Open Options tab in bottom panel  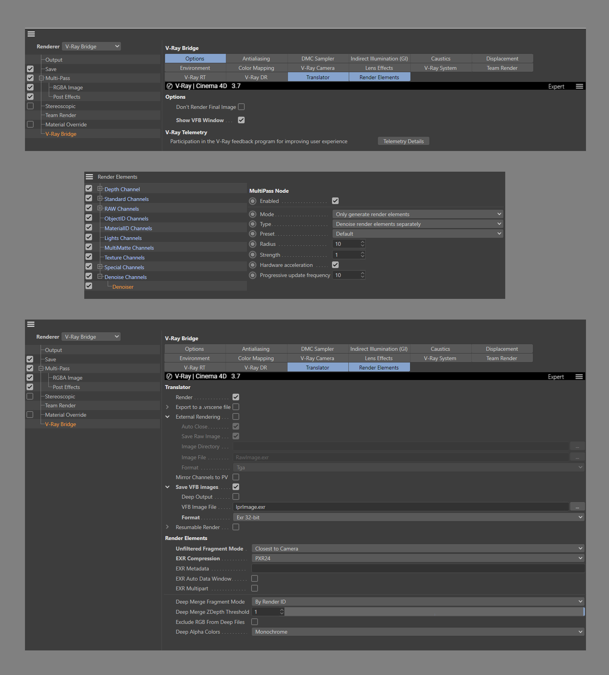[x=195, y=349]
